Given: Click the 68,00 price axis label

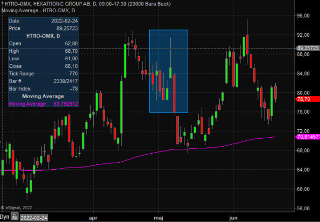Looking at the screenshot, I should (x=303, y=150).
